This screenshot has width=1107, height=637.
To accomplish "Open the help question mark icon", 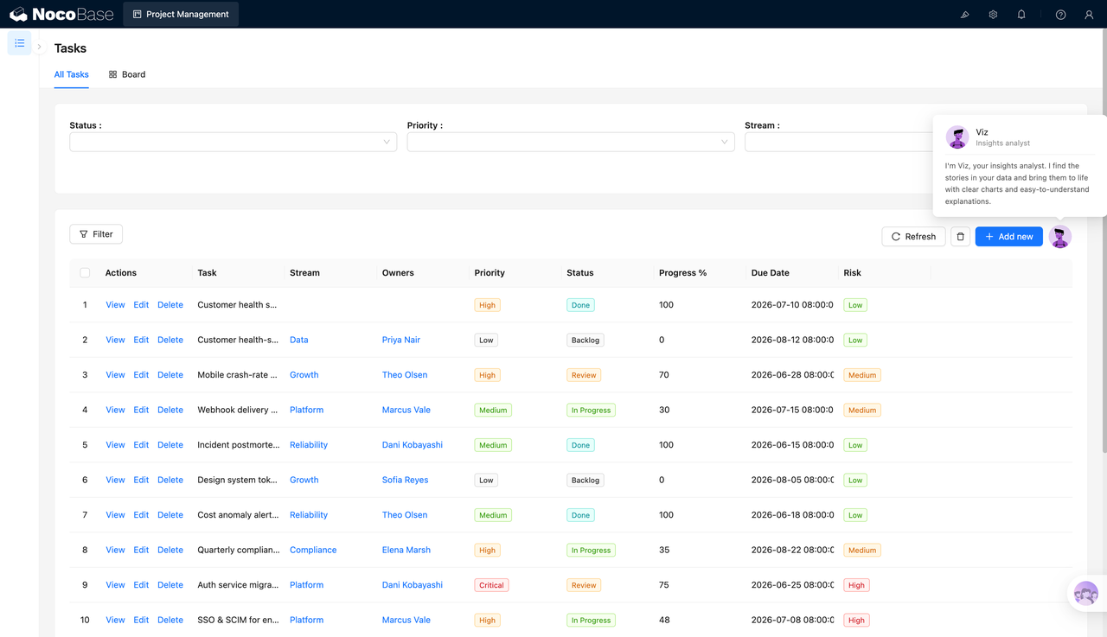I will (x=1060, y=15).
